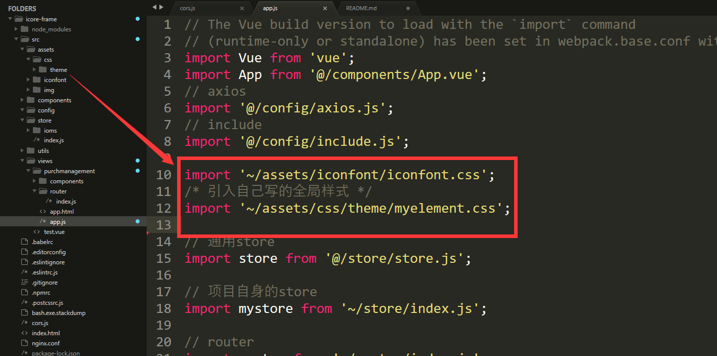Close the cors.js tab
This screenshot has height=356, width=717.
pyautogui.click(x=242, y=8)
